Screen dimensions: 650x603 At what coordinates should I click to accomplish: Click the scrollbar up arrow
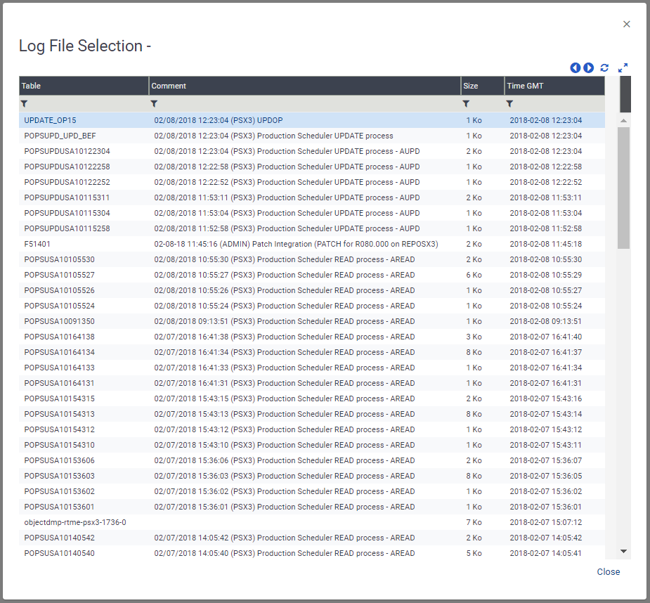[x=623, y=120]
